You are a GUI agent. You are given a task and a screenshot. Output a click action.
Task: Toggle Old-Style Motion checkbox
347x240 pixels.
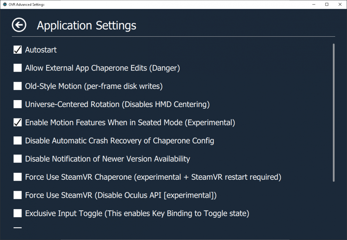(x=18, y=86)
